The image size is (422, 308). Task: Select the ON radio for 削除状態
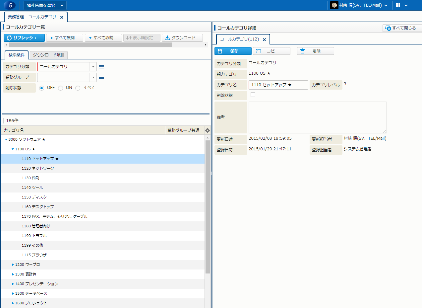pos(60,88)
